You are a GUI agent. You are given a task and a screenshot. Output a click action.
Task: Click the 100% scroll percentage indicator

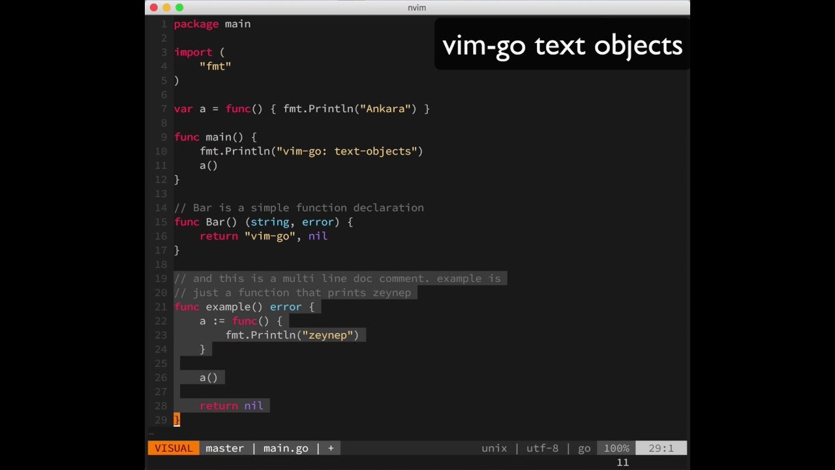(616, 448)
